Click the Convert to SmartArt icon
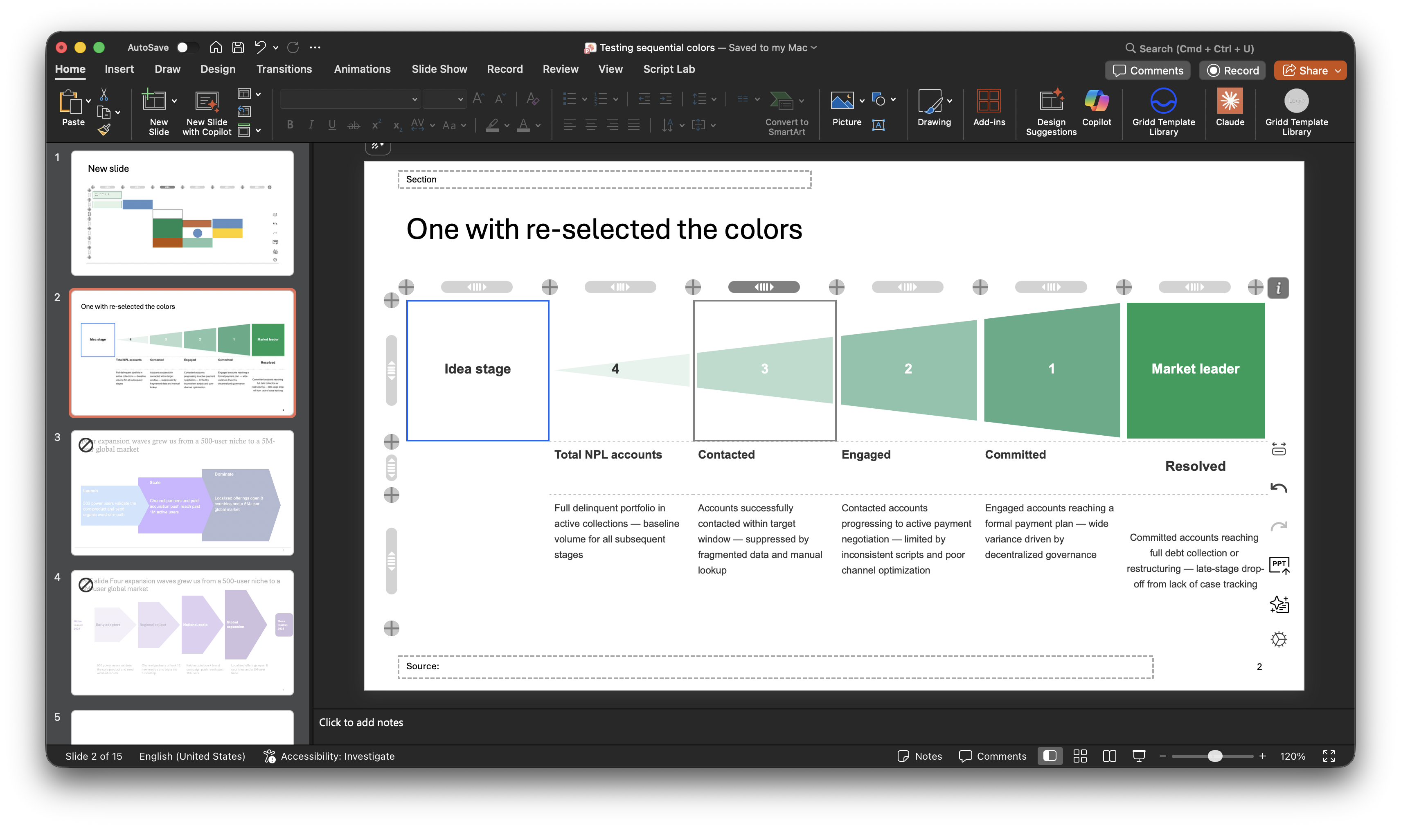1401x828 pixels. 781,100
